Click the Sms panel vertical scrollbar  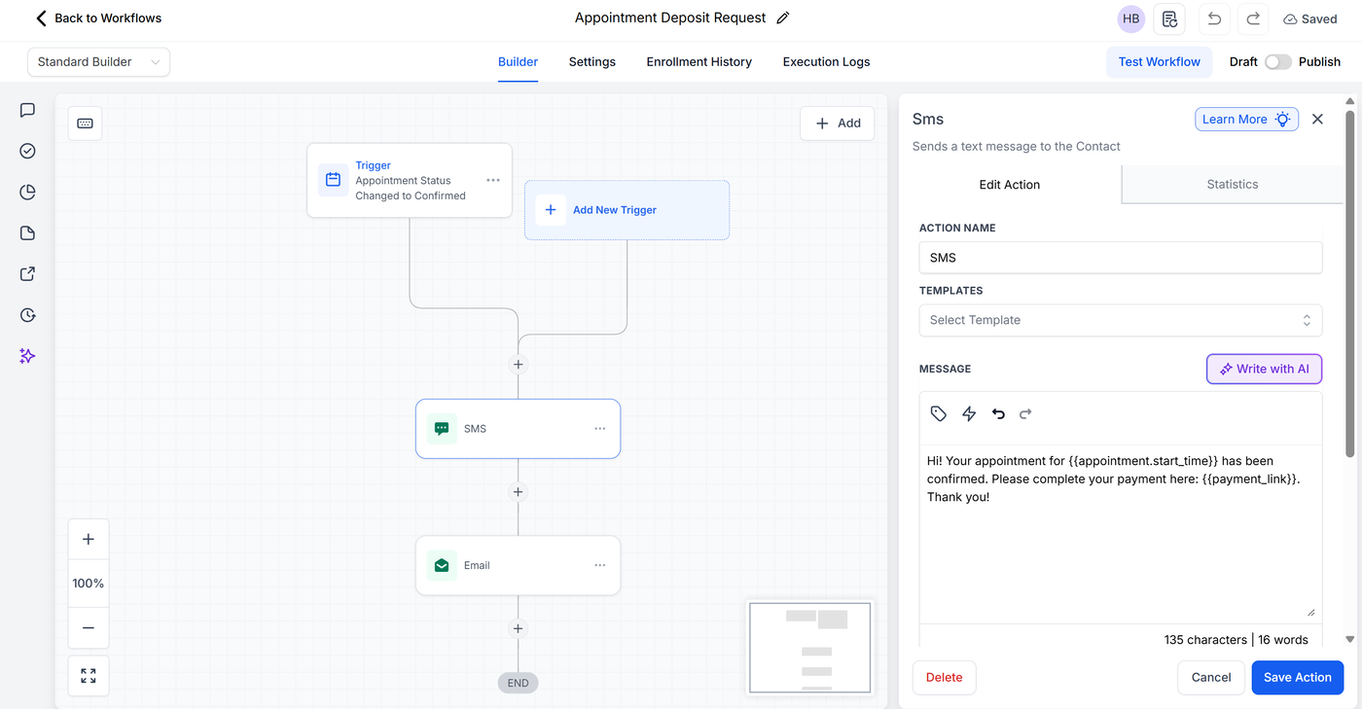coord(1349,282)
